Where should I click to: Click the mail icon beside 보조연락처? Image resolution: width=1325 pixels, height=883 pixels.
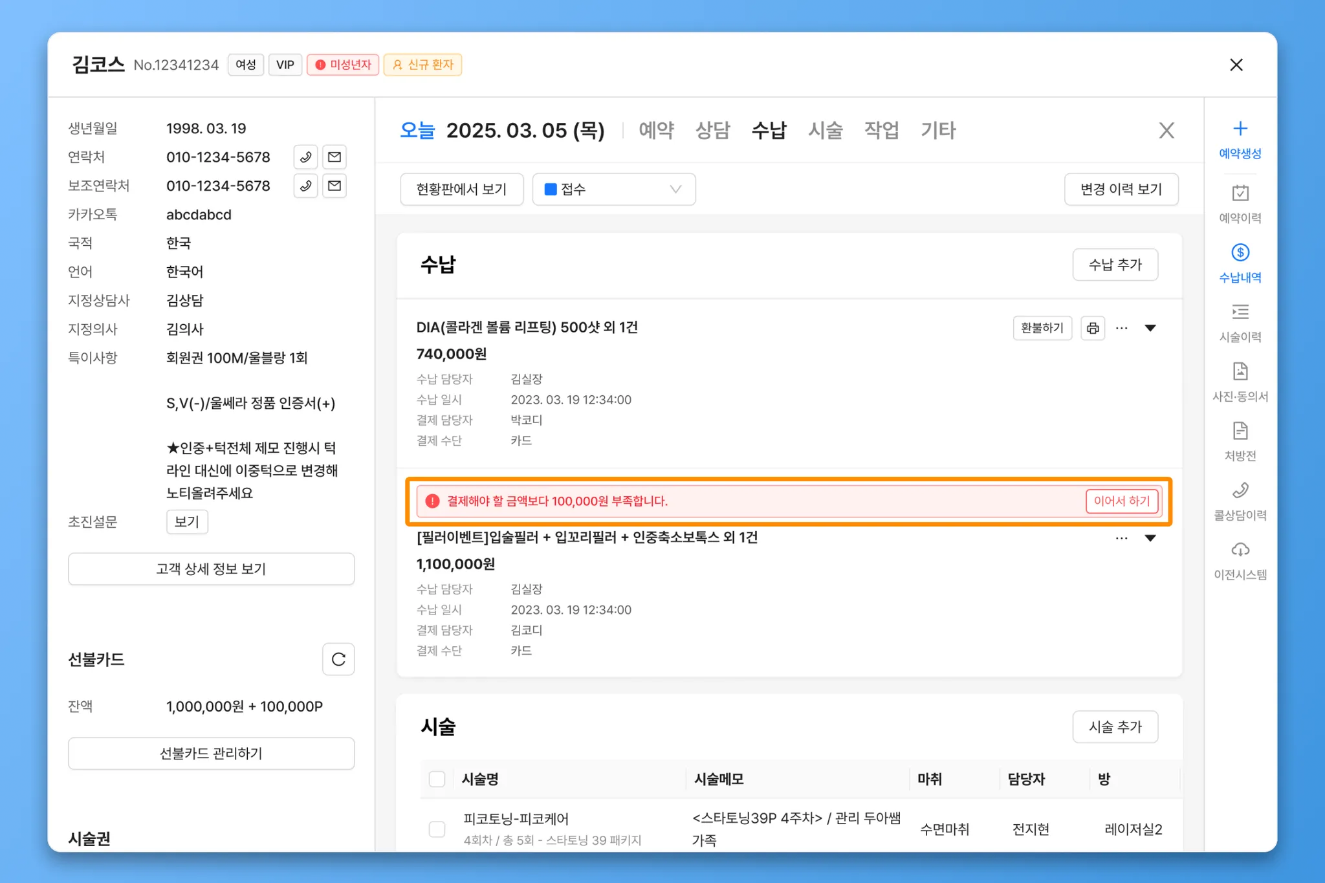point(334,186)
